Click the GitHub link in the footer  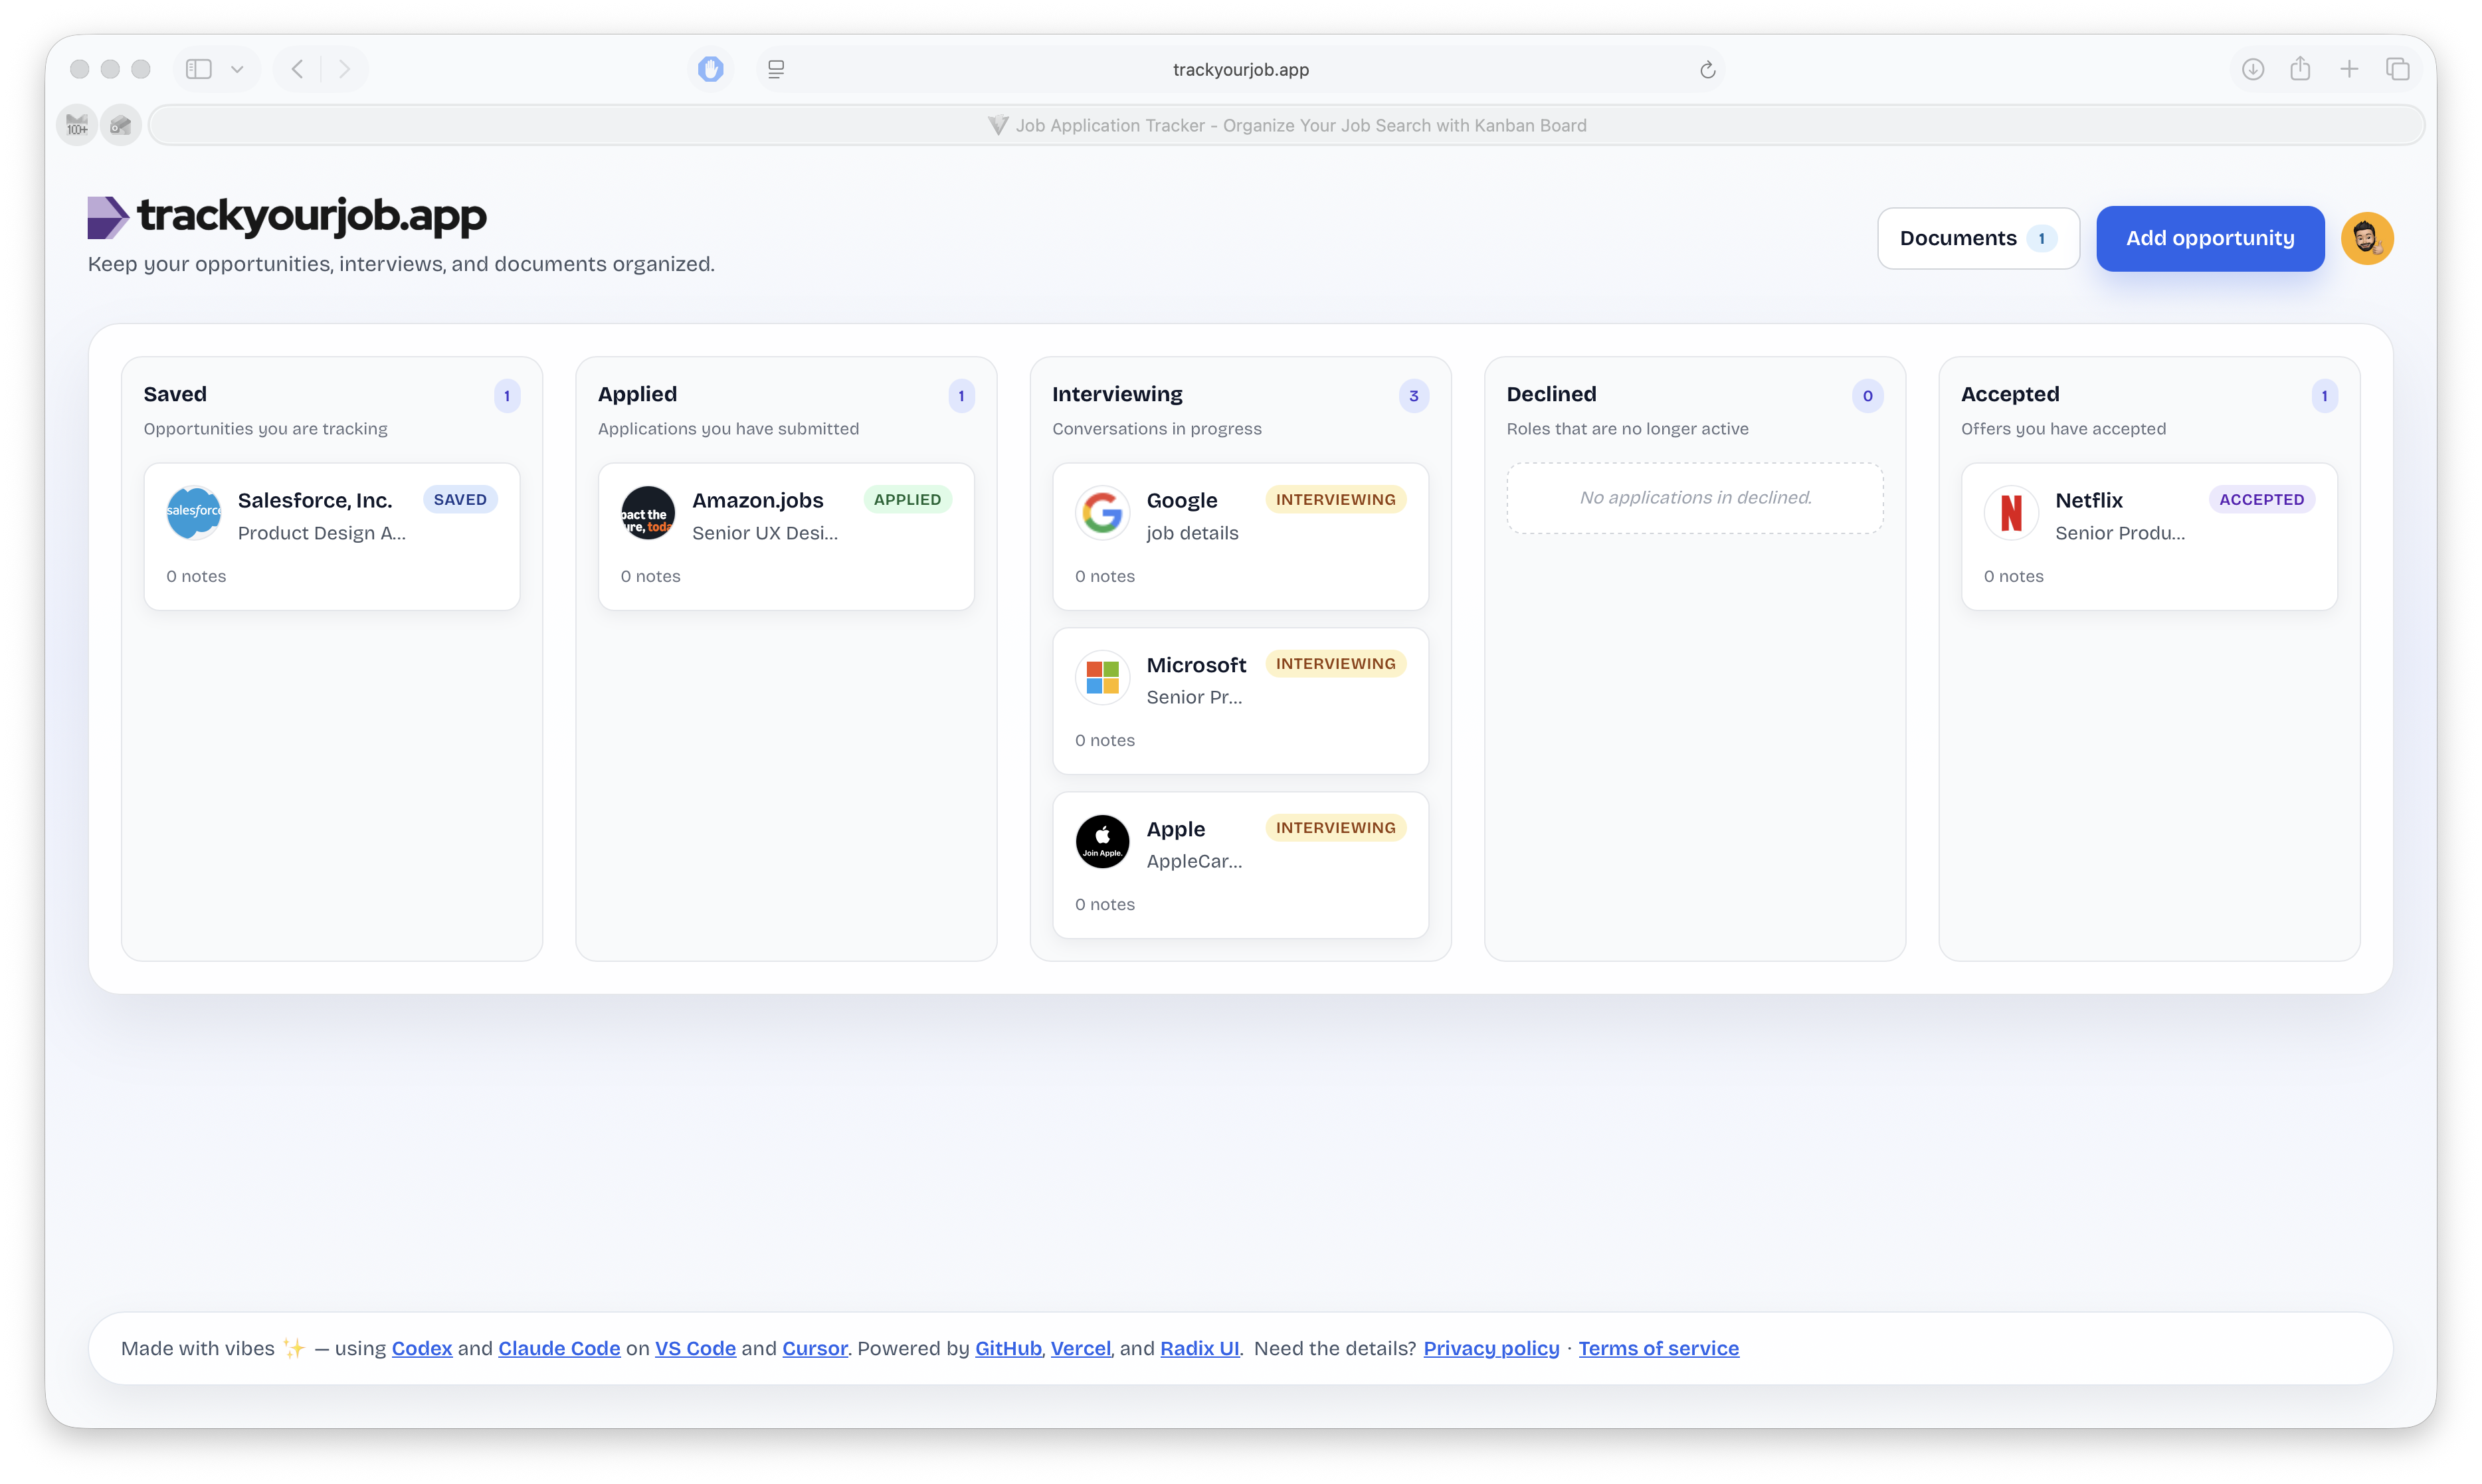1007,1347
